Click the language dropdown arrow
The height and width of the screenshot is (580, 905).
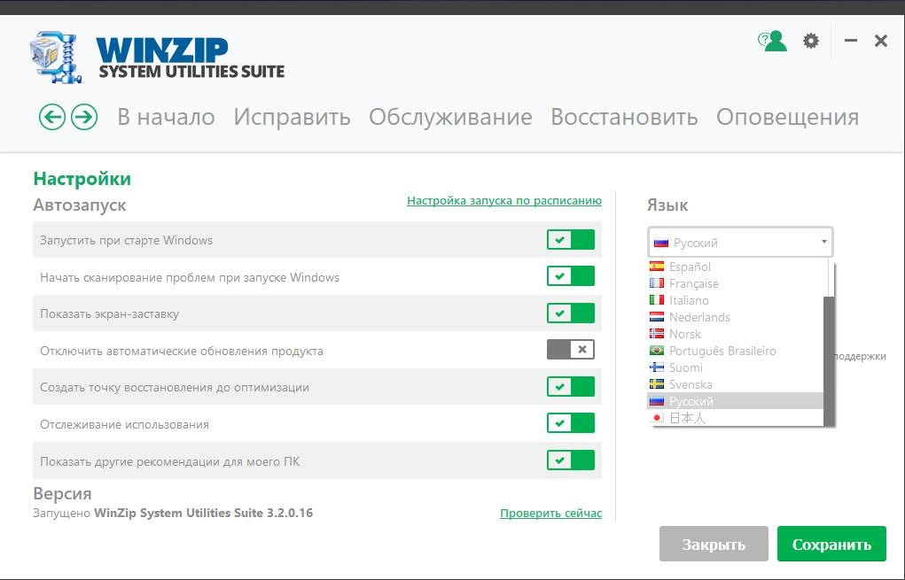tap(824, 242)
